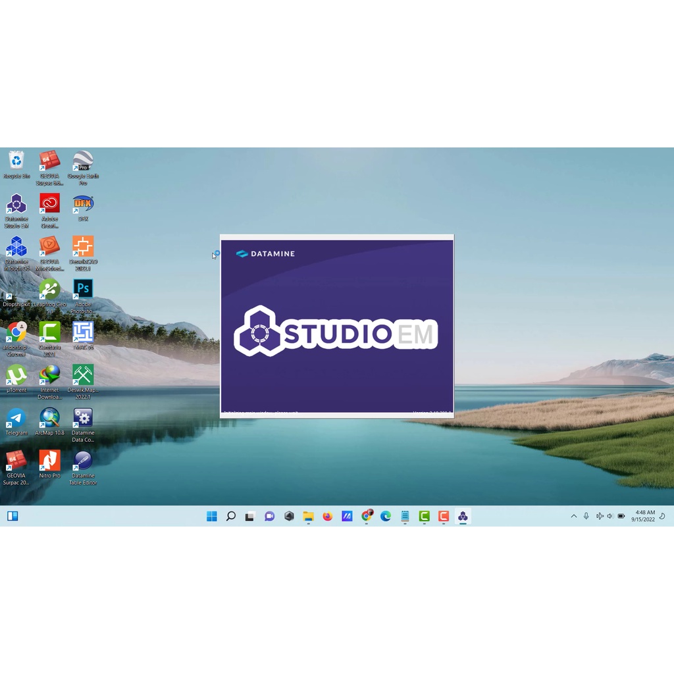Select the TMAC v6 desktop shortcut
This screenshot has height=674, width=674.
point(83,335)
